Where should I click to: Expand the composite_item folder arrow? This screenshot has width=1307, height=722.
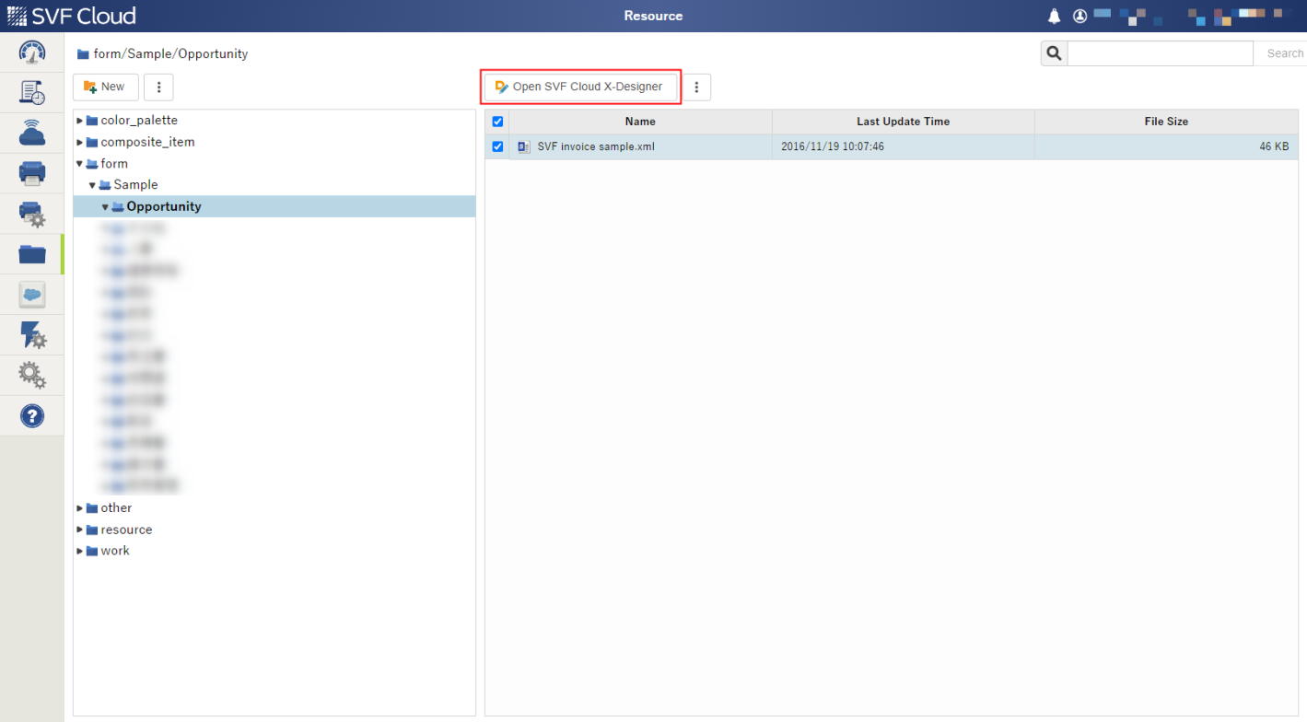click(x=80, y=142)
